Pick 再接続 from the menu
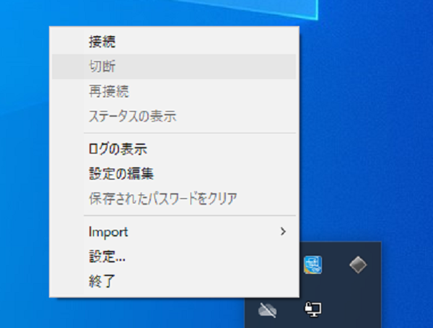This screenshot has height=328, width=433. coord(174,92)
